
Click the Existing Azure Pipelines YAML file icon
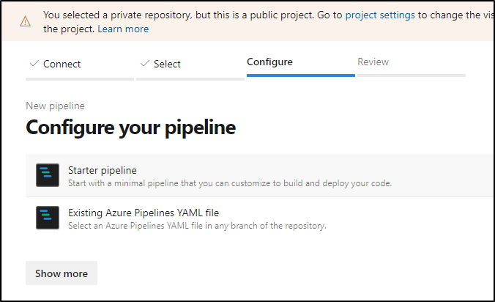[48, 218]
